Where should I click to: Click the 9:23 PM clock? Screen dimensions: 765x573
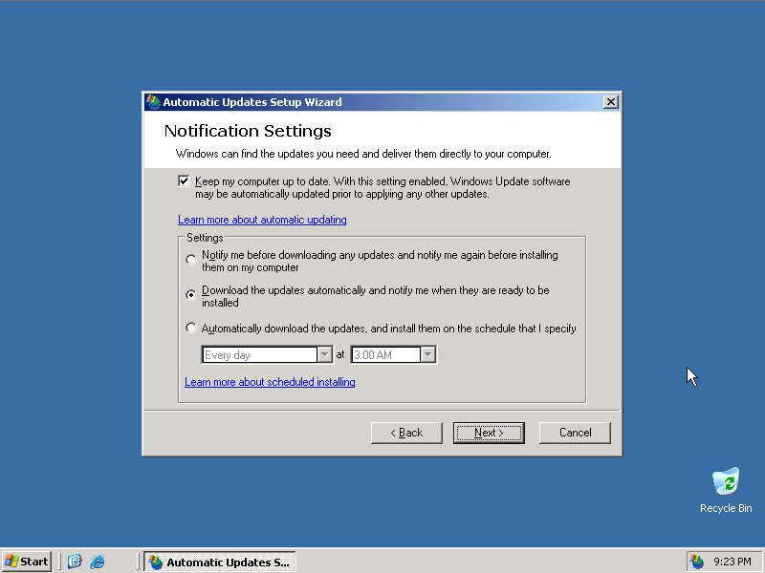pos(732,562)
